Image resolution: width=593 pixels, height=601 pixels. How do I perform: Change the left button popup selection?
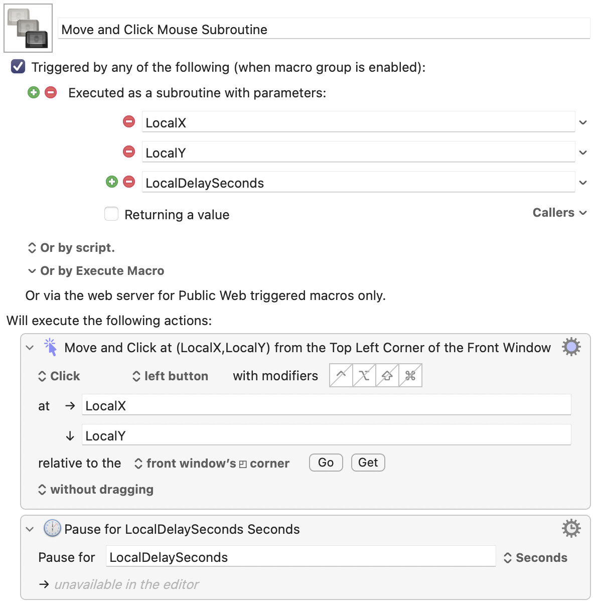pos(171,376)
